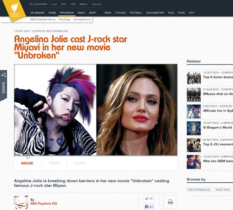Go to the News section
The width and height of the screenshot is (233, 210).
pyautogui.click(x=108, y=13)
